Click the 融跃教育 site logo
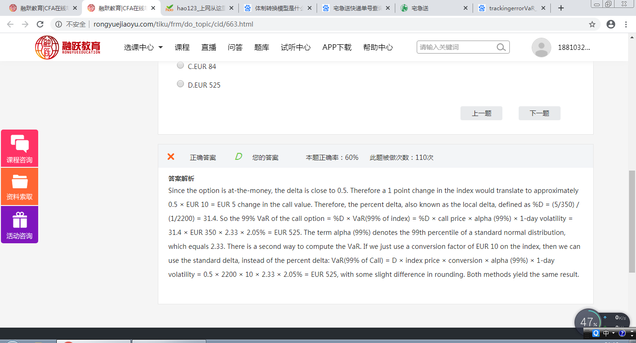Screen dimensions: 636x343 click(x=68, y=47)
